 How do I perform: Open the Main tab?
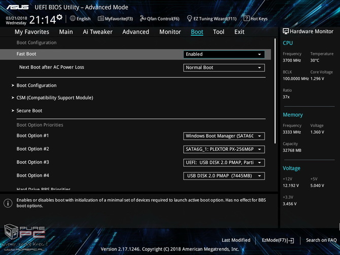[66, 32]
